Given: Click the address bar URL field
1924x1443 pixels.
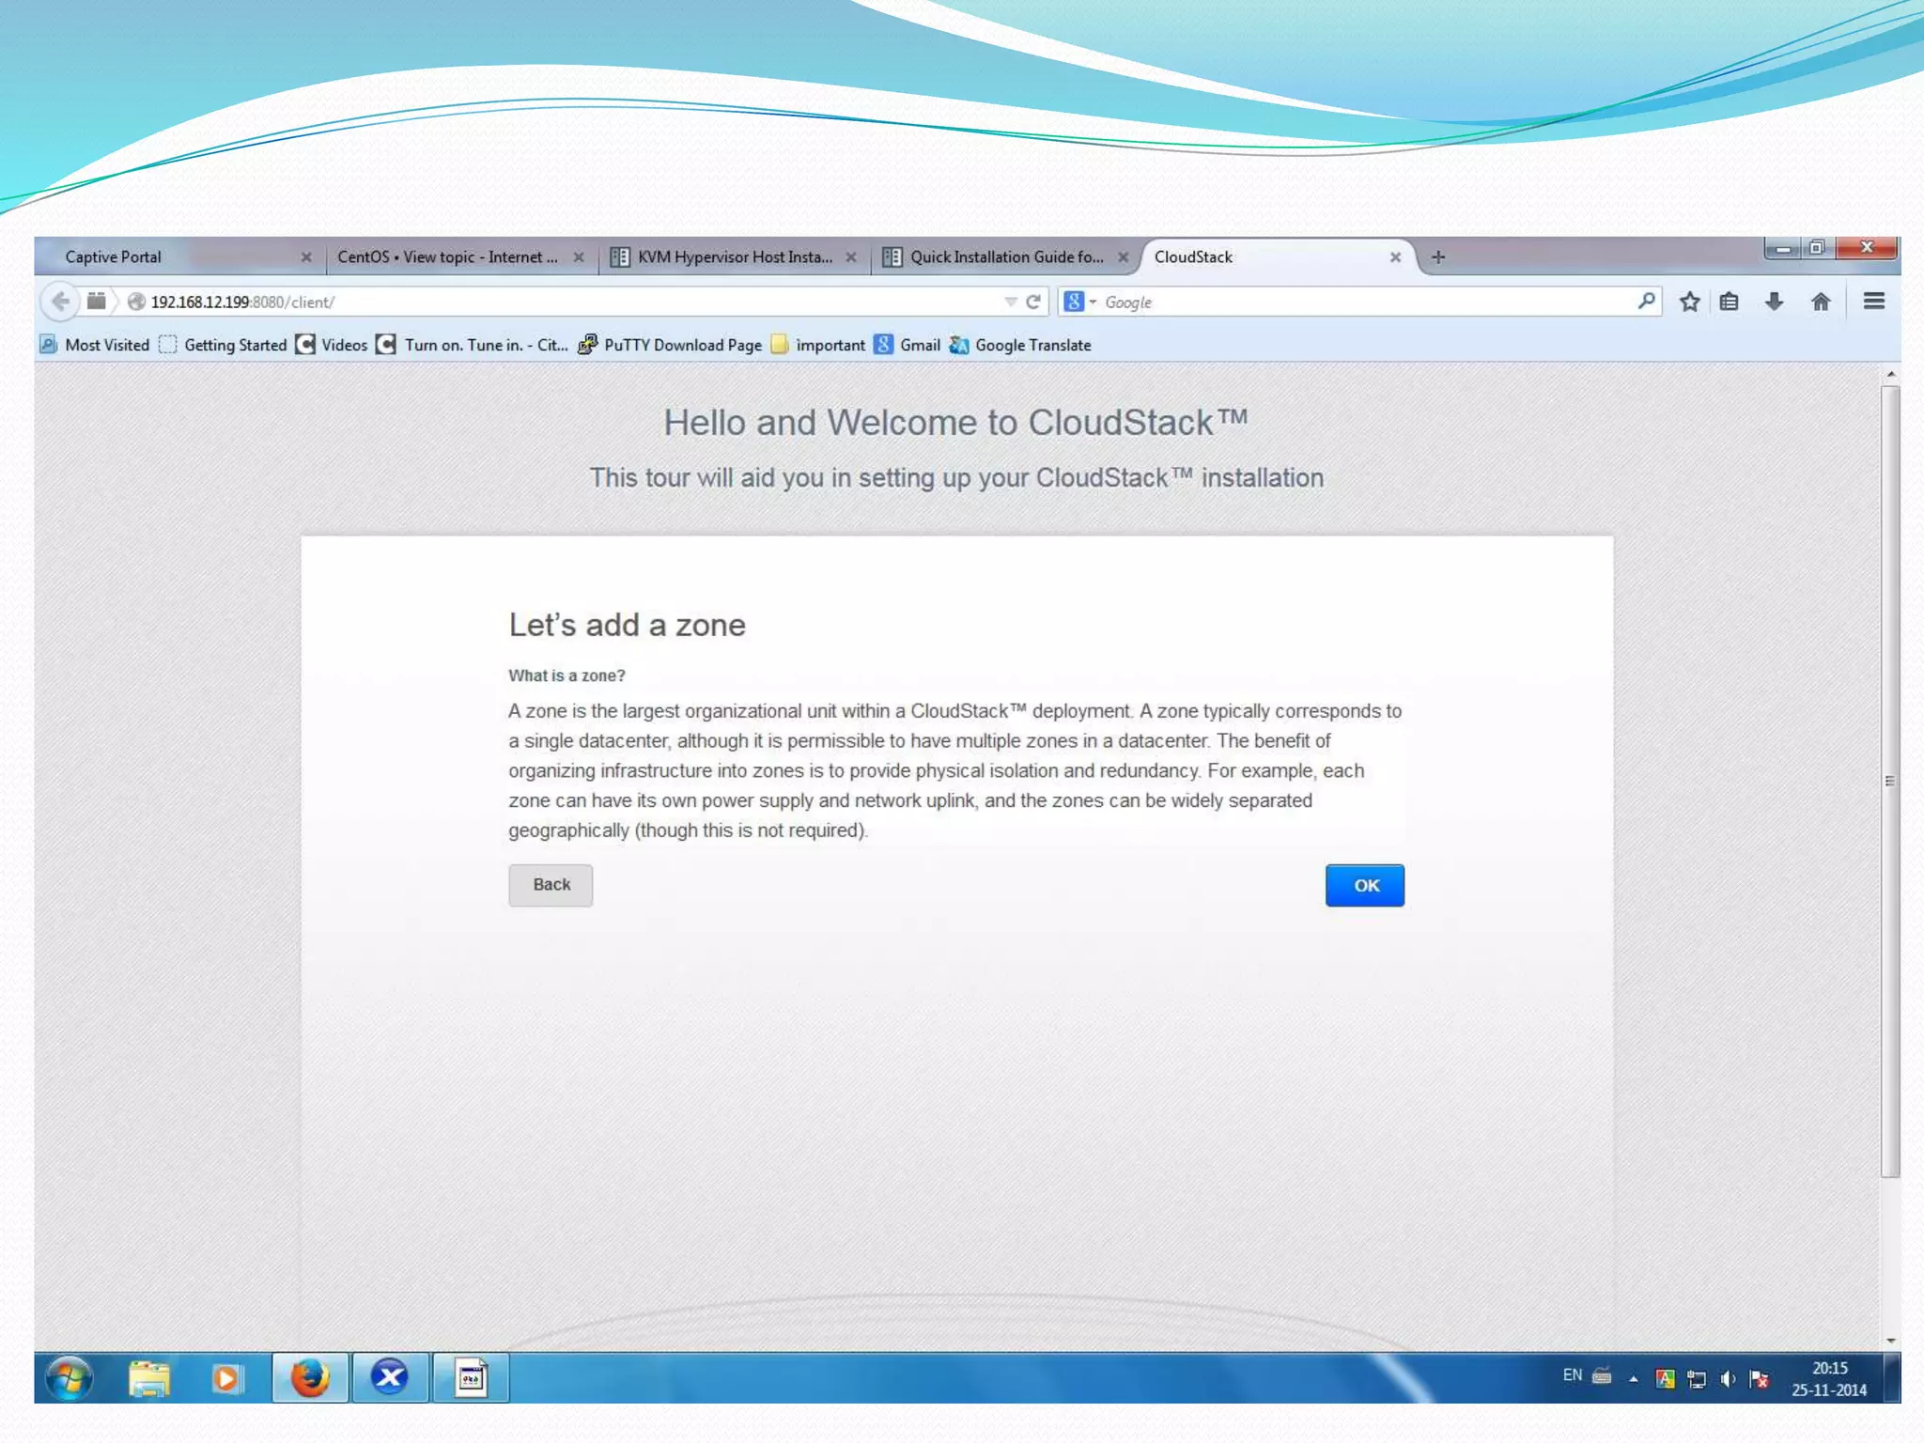Looking at the screenshot, I should 564,302.
